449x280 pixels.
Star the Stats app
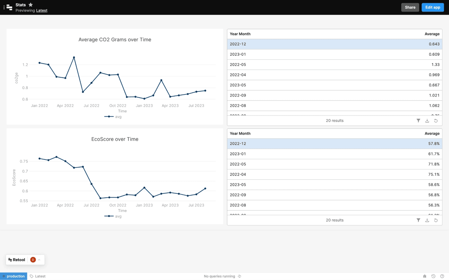(30, 5)
